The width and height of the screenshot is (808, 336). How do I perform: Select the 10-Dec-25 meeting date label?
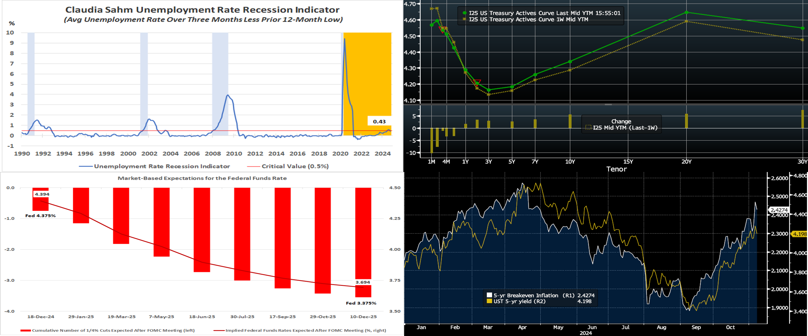363,317
